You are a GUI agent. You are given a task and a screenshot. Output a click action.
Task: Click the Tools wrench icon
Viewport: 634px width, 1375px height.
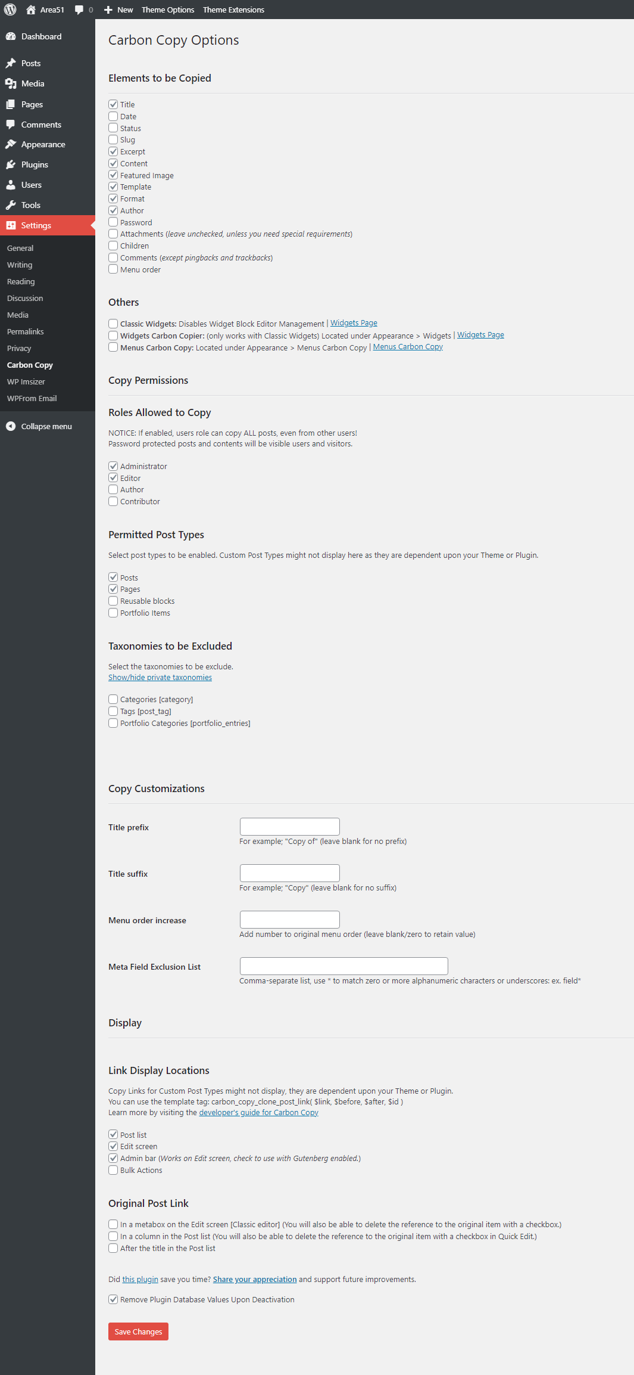[x=11, y=205]
